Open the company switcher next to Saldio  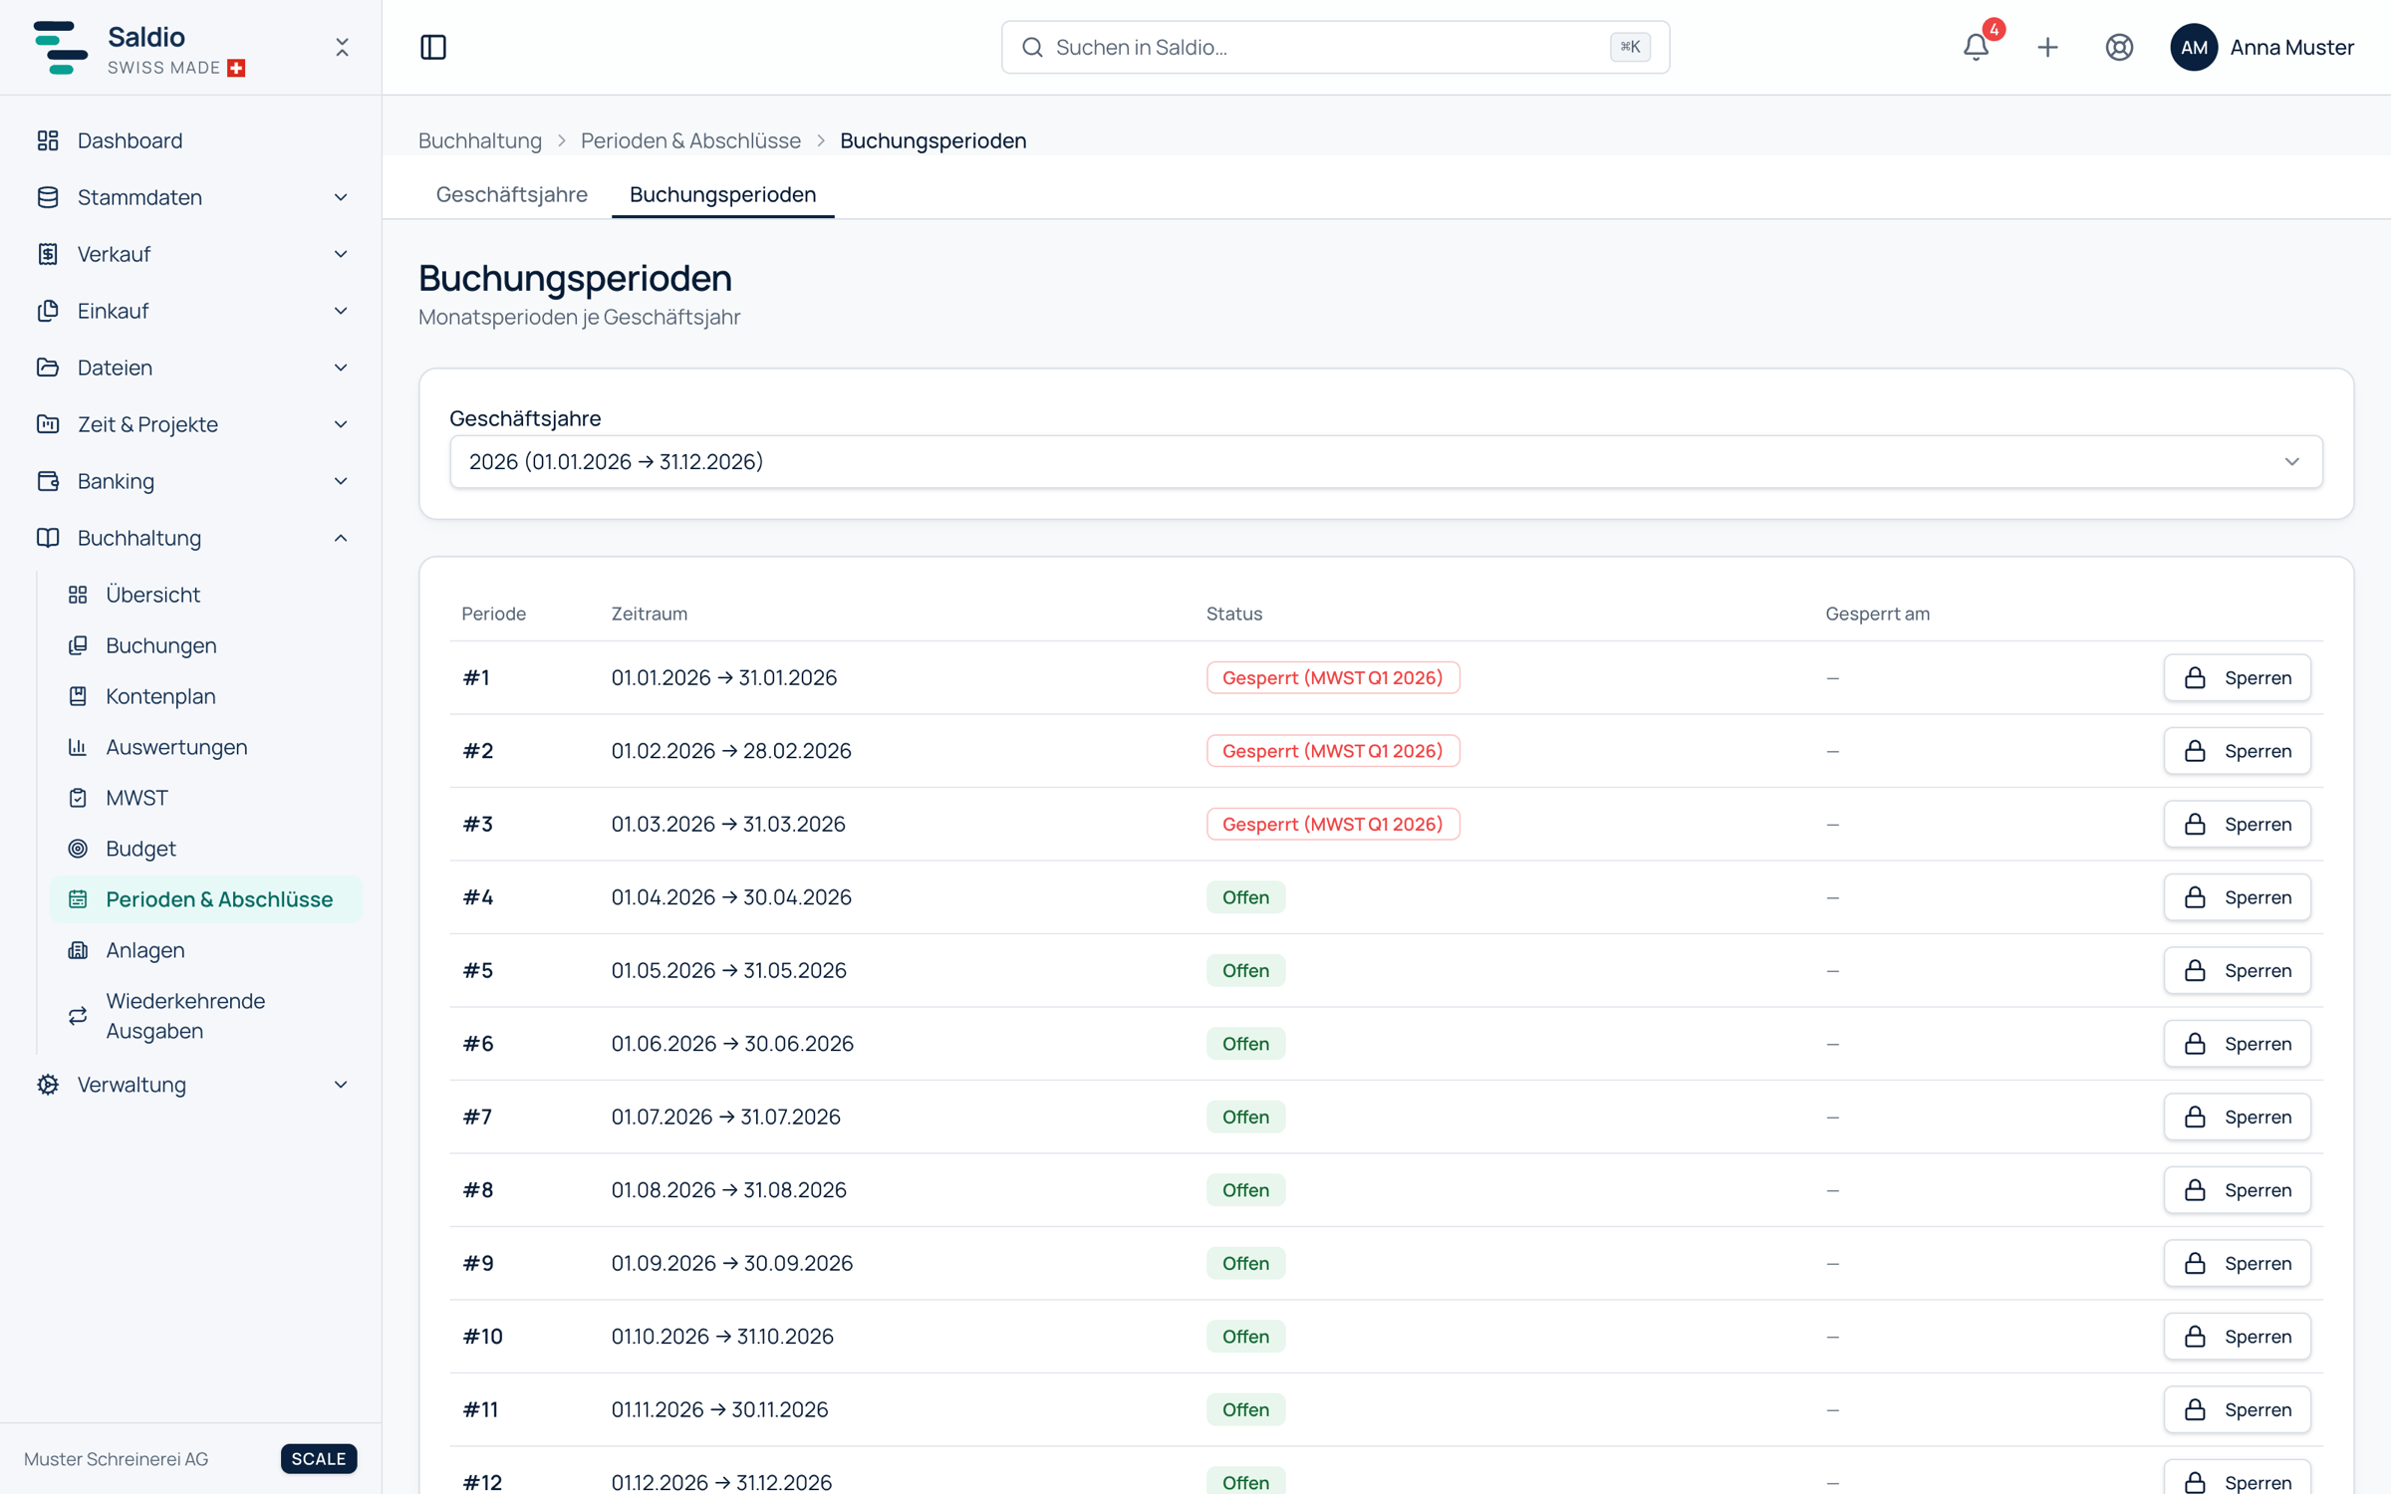point(342,47)
